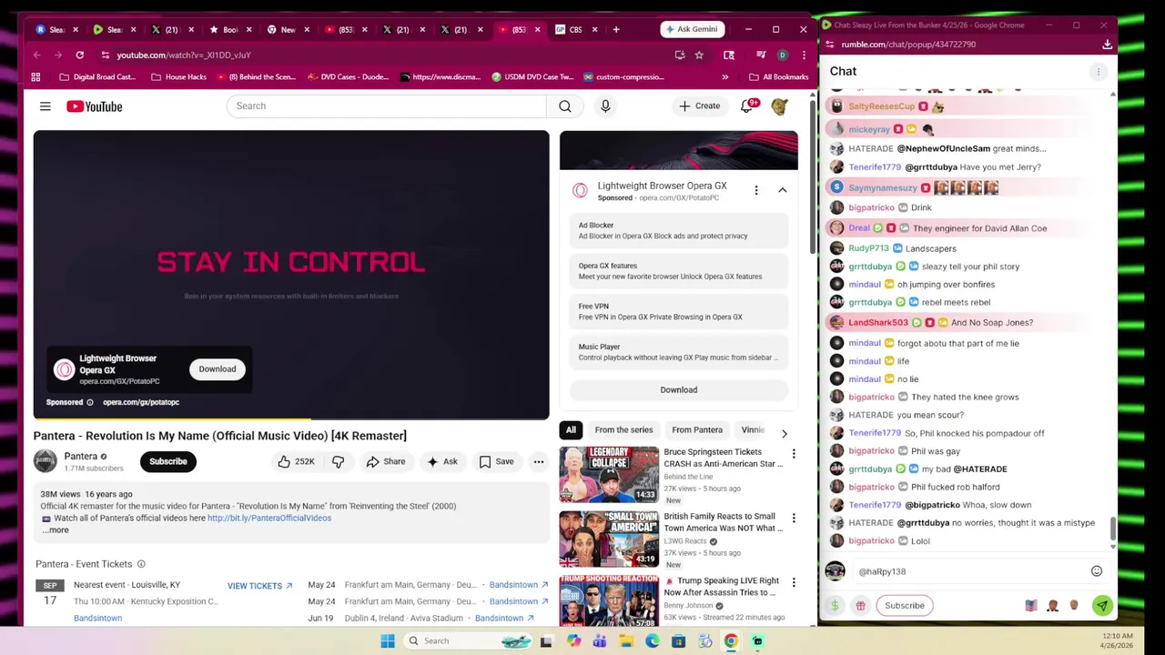The width and height of the screenshot is (1165, 655).
Task: Collapse the Opera GX ad panel
Action: [x=782, y=190]
